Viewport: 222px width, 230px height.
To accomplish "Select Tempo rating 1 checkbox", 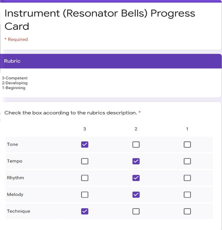I will click(x=187, y=161).
